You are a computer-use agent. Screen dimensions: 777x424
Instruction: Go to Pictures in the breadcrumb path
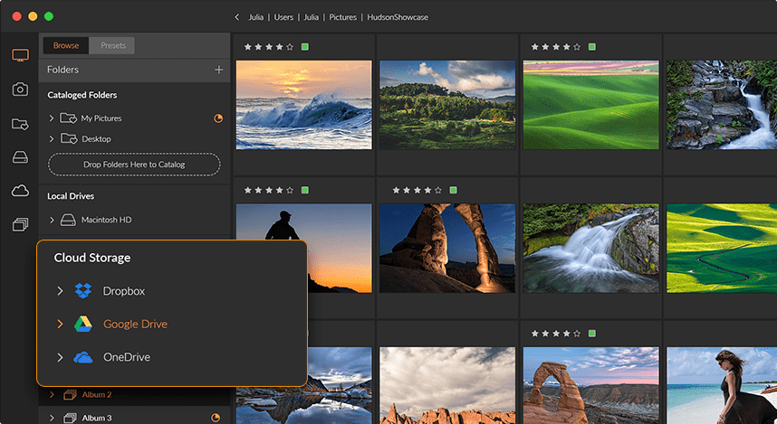tap(343, 17)
